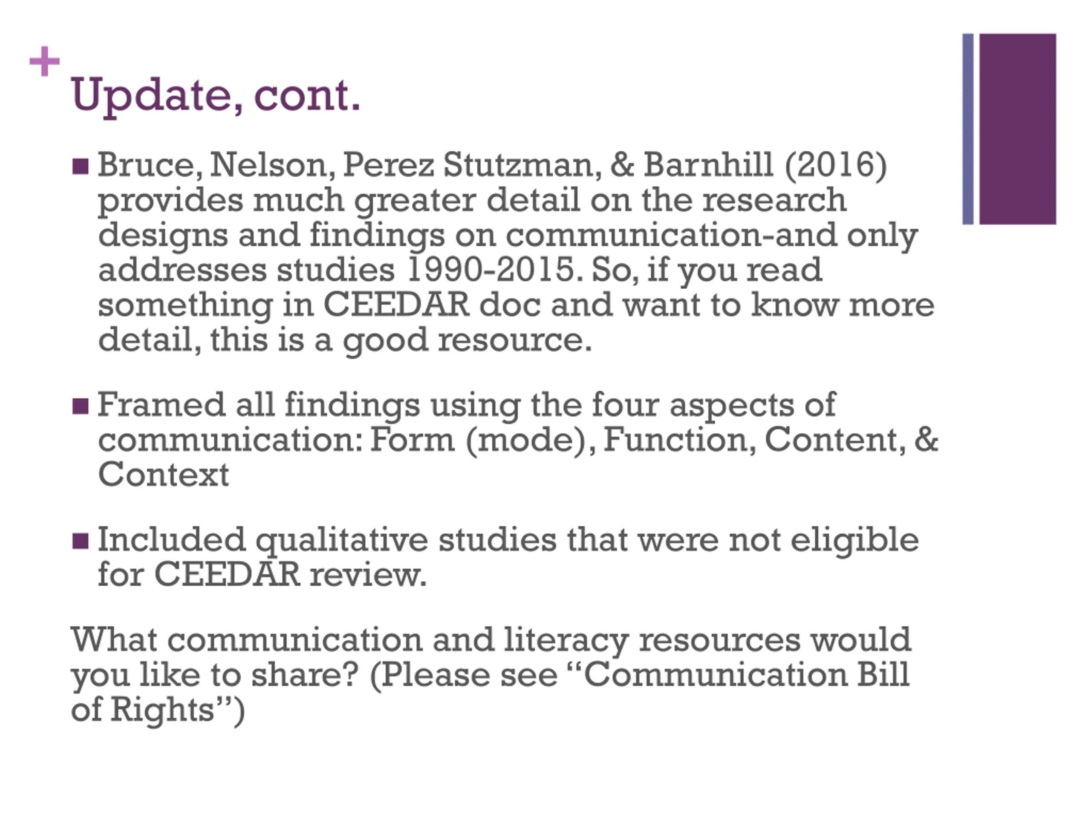
Task: Click the large dark purple rectangle
Action: click(1018, 129)
